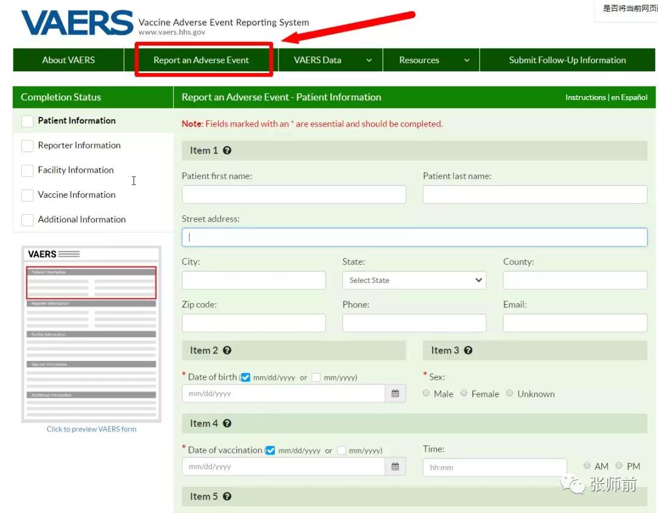The height and width of the screenshot is (513, 658).
Task: Toggle Patient Information completion checkbox
Action: (x=27, y=121)
